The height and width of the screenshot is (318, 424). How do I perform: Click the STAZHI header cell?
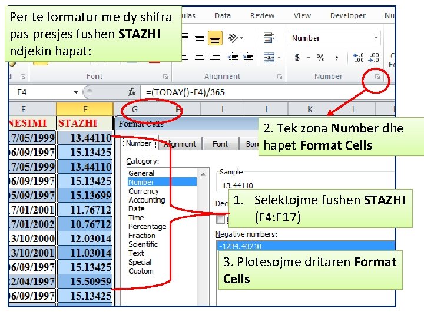84,123
